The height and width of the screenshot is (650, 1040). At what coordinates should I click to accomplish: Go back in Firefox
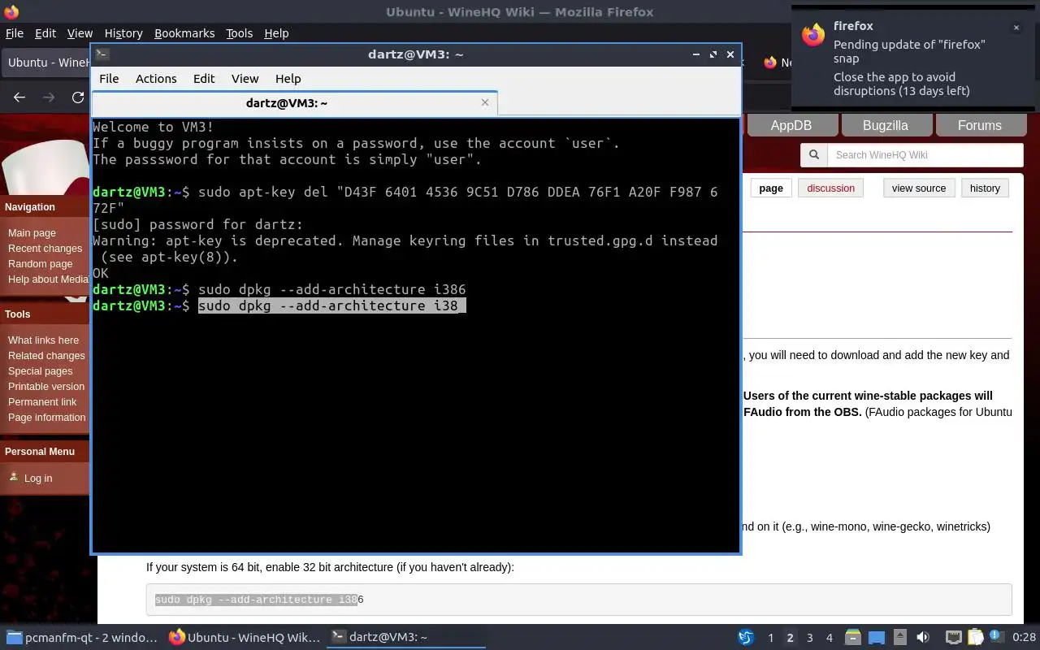(x=19, y=97)
